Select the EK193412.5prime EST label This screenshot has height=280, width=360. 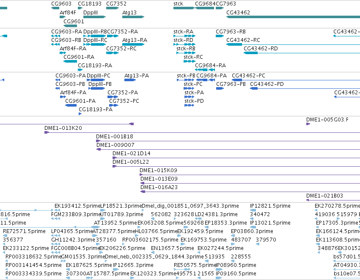(77, 206)
